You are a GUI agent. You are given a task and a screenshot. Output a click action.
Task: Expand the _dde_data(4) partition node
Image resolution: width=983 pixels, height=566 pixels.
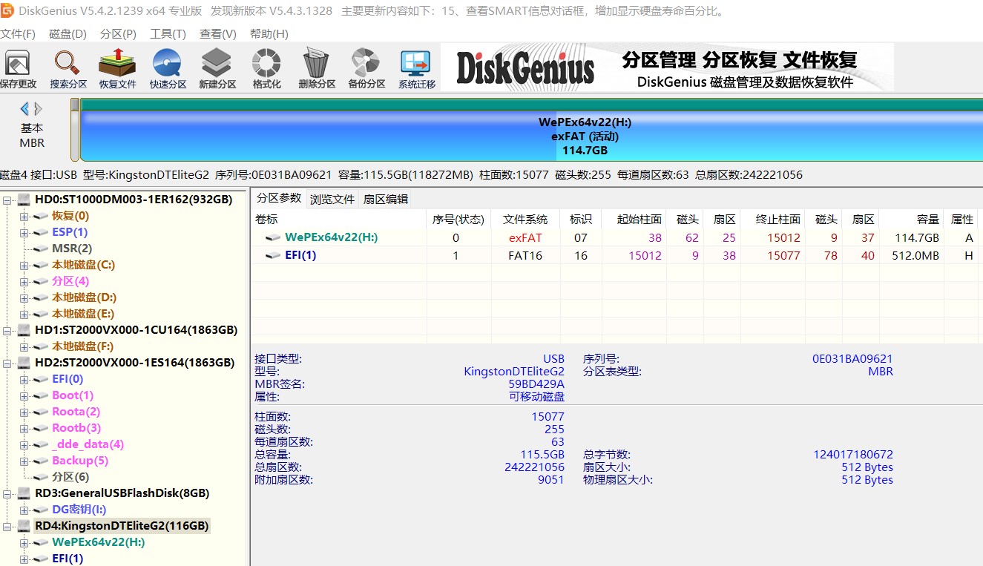pos(24,444)
